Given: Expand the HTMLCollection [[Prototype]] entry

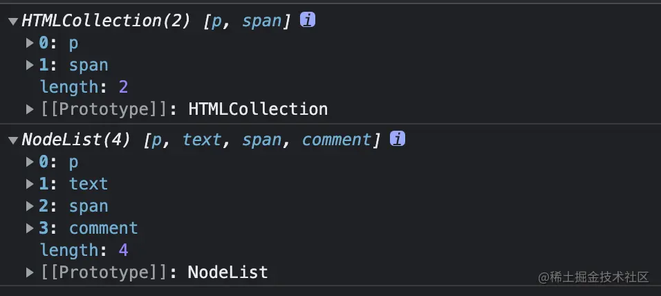Looking at the screenshot, I should [x=30, y=109].
